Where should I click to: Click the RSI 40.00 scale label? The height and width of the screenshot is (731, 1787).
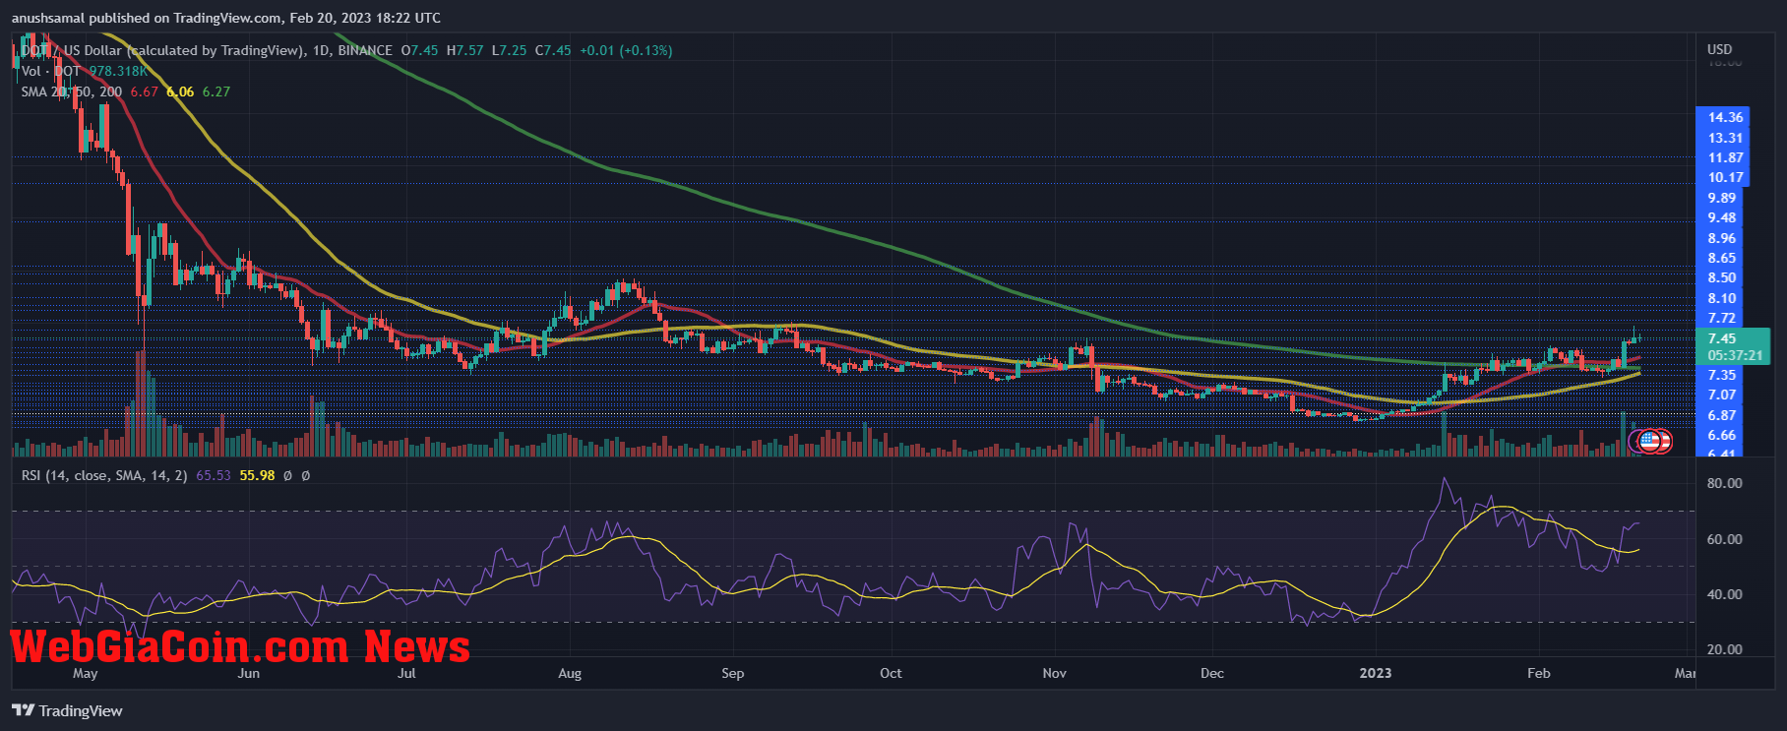click(1724, 594)
